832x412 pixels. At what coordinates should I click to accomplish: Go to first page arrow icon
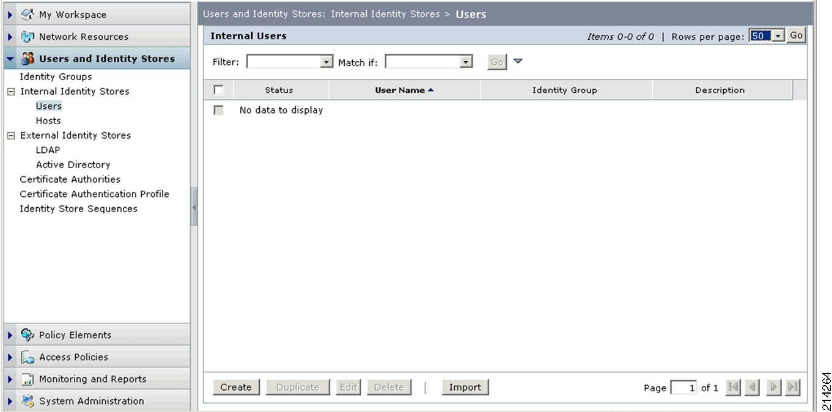733,387
